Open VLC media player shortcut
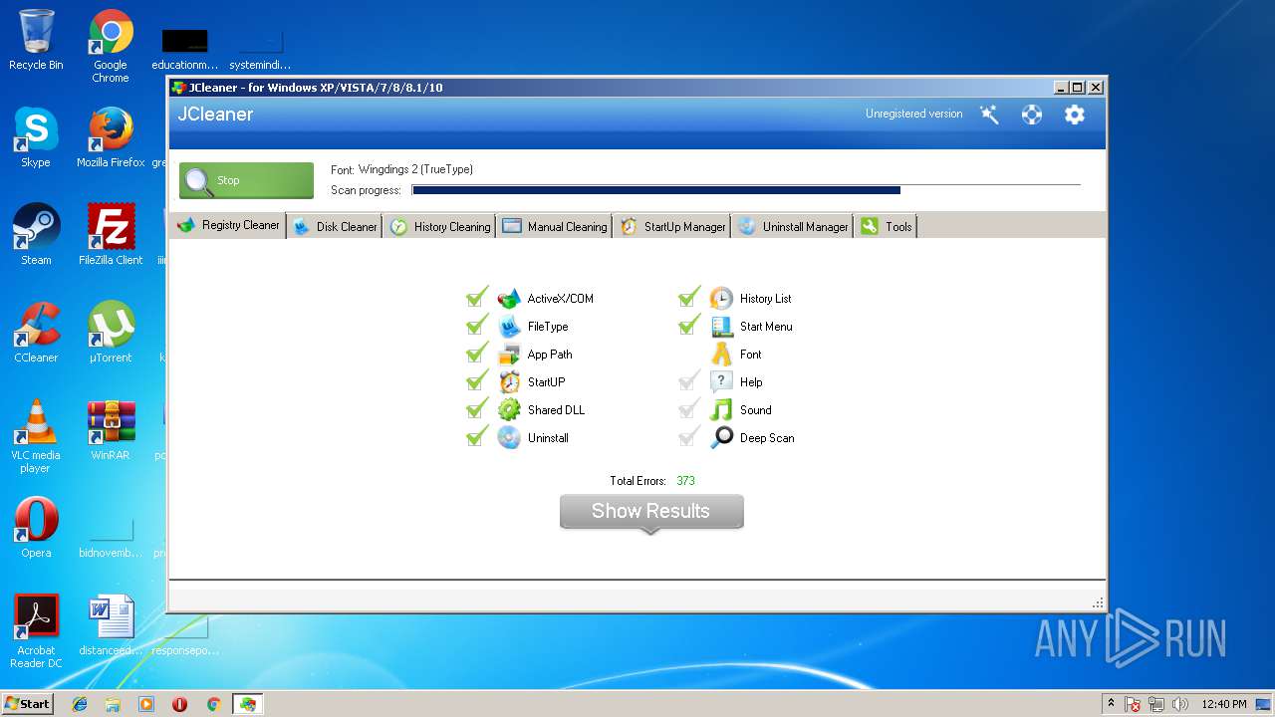 coord(36,436)
